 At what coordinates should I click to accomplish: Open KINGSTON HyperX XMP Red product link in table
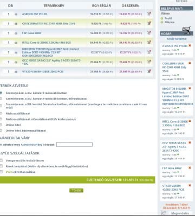pos(50,52)
